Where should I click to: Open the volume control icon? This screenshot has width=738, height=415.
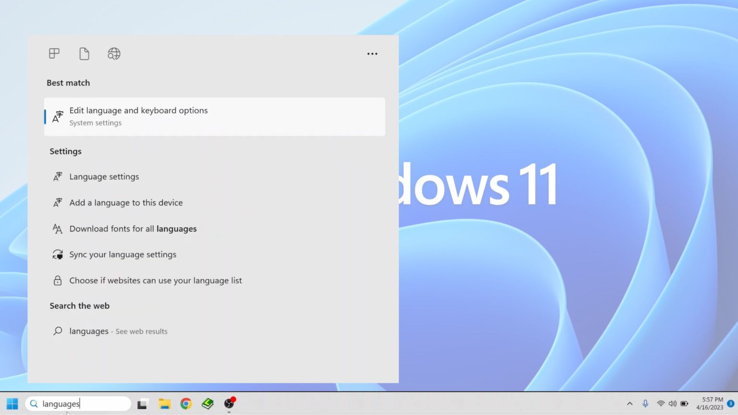pyautogui.click(x=673, y=403)
